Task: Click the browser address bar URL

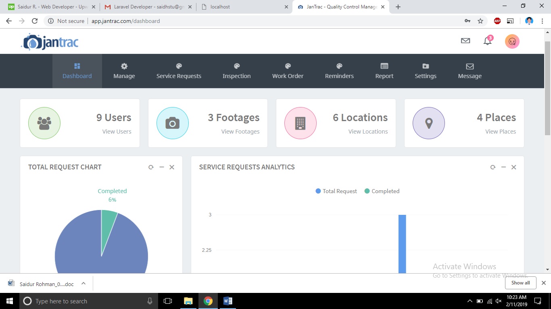Action: pyautogui.click(x=125, y=21)
